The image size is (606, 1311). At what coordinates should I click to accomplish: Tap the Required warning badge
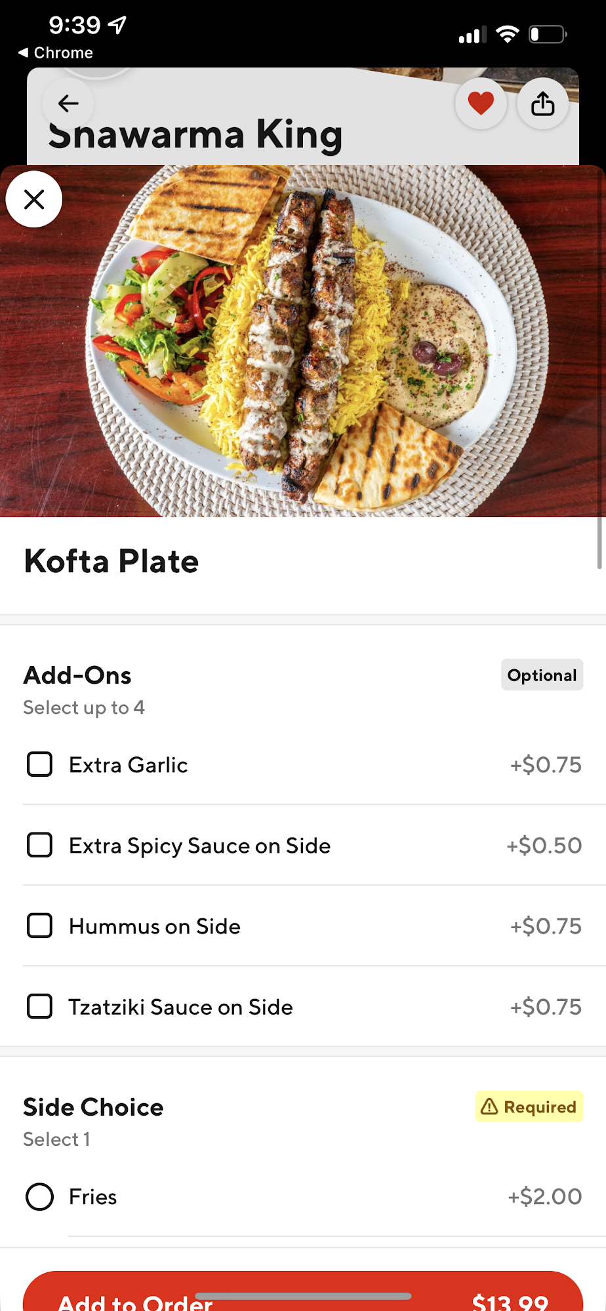(x=529, y=1106)
